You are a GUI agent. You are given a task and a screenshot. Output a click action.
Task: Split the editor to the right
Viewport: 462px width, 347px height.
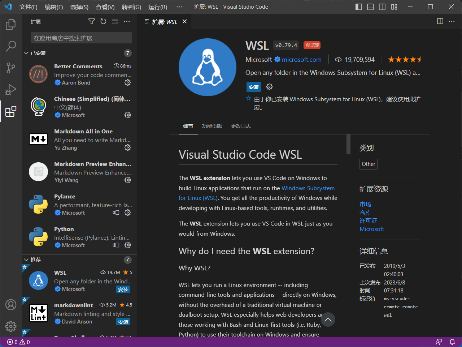click(440, 21)
